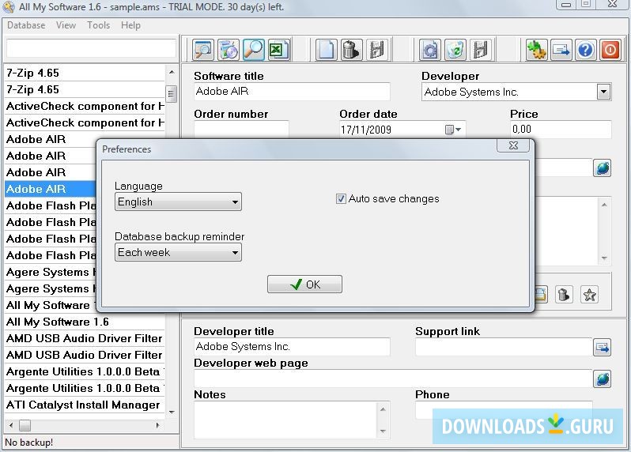
Task: Click the software list vertical scrollbar down arrow
Action: click(172, 412)
